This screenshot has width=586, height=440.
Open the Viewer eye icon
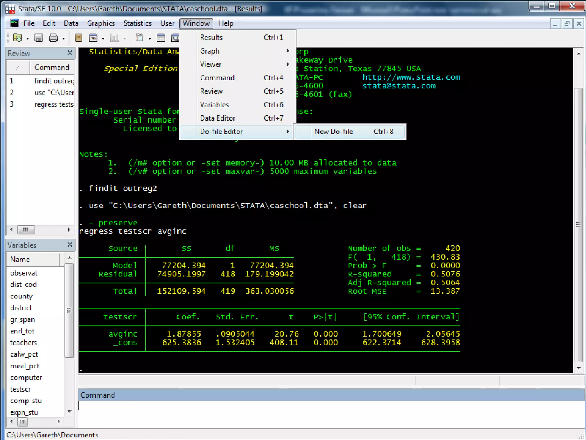93,38
